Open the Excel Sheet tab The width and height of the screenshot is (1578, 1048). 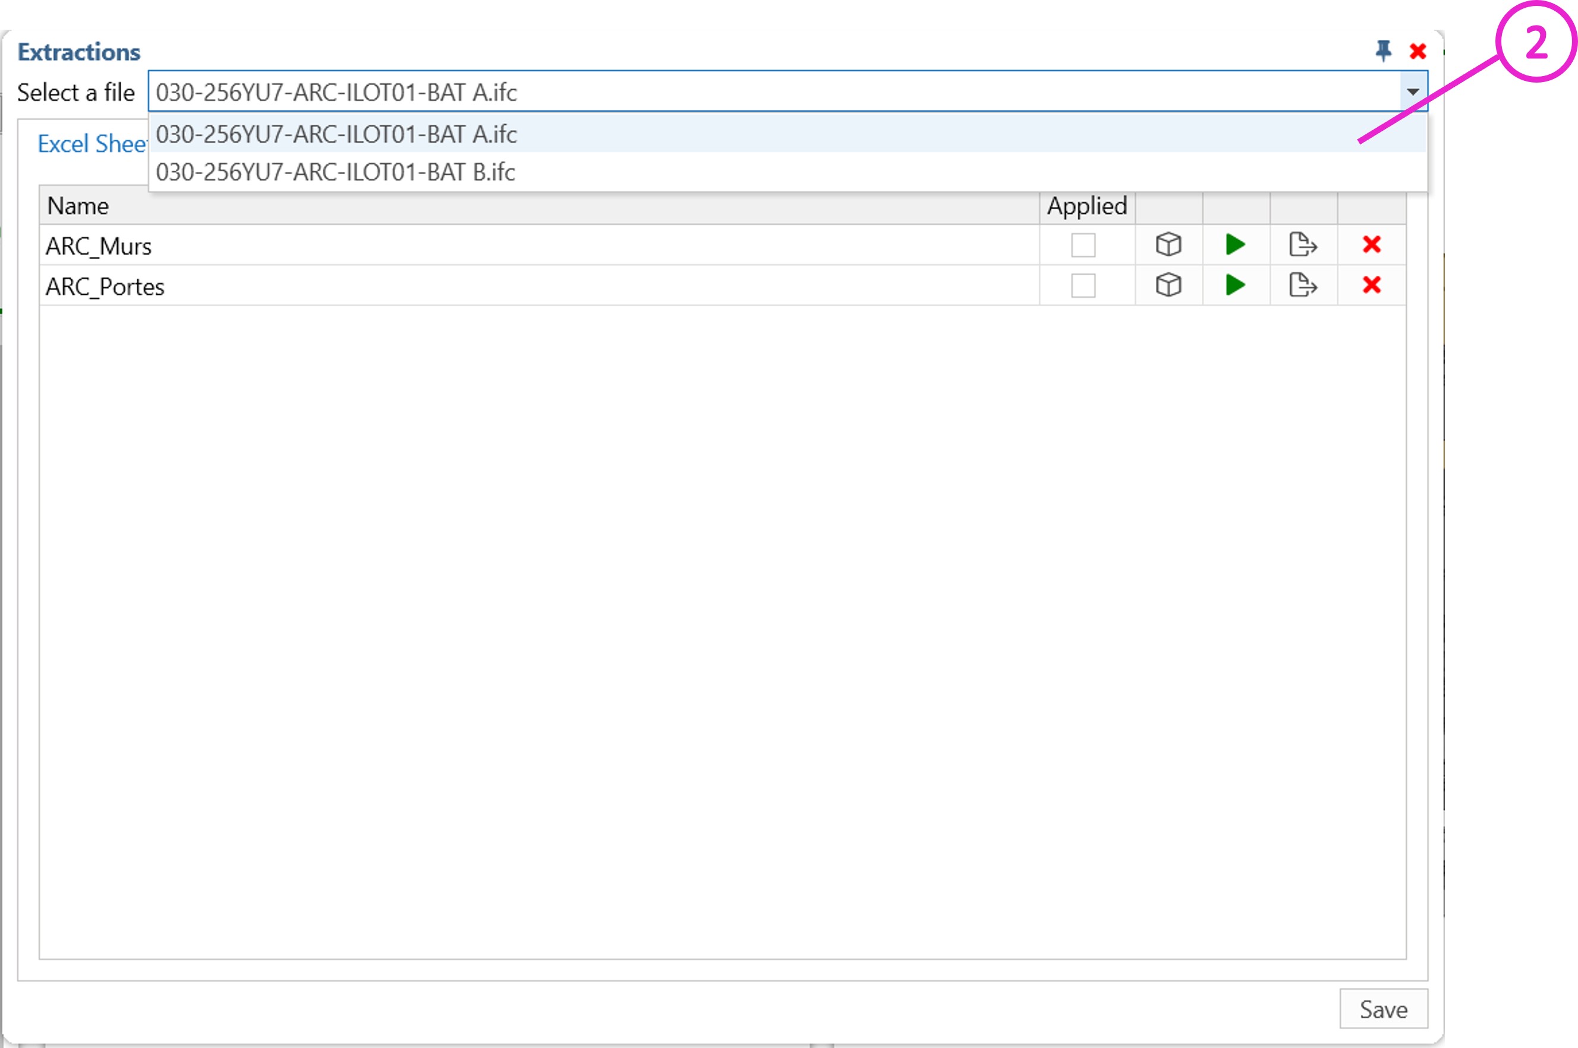click(91, 144)
